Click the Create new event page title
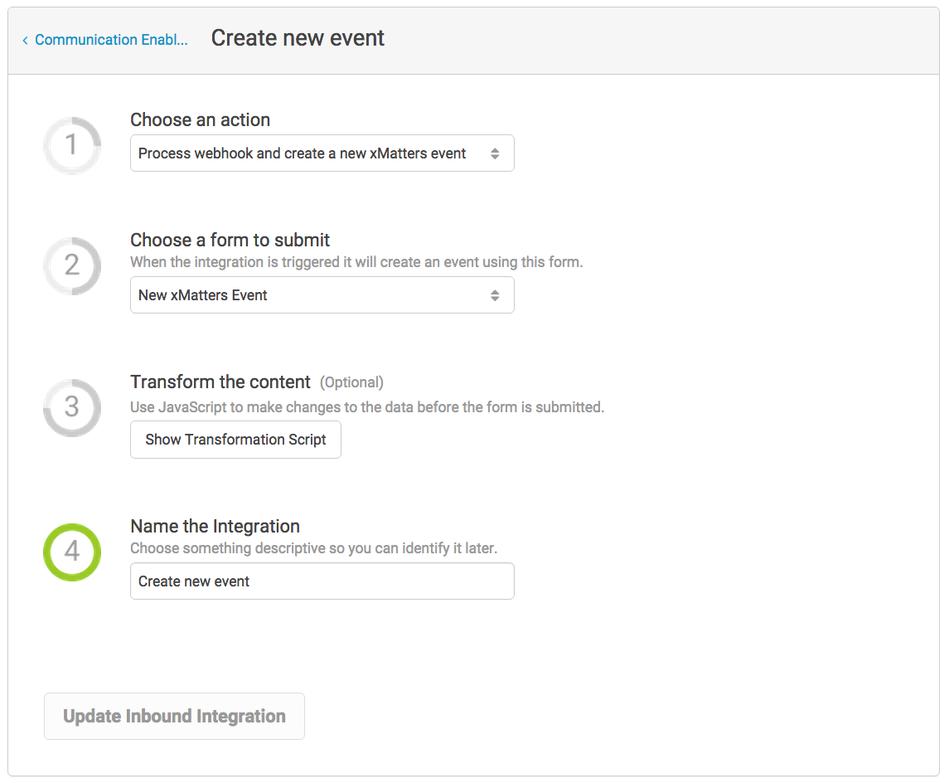 (298, 38)
